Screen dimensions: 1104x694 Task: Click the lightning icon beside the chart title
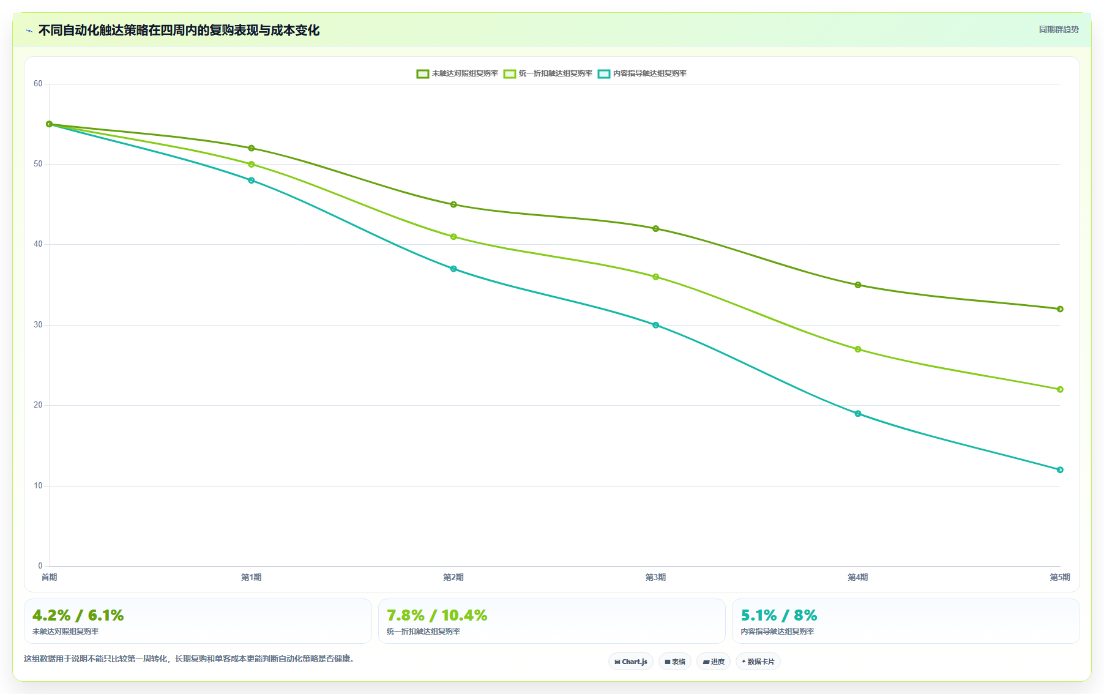click(29, 31)
